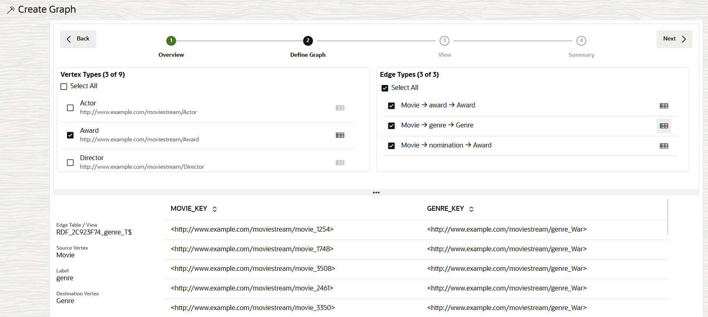Go to Overview step
708x317 pixels.
pos(171,41)
